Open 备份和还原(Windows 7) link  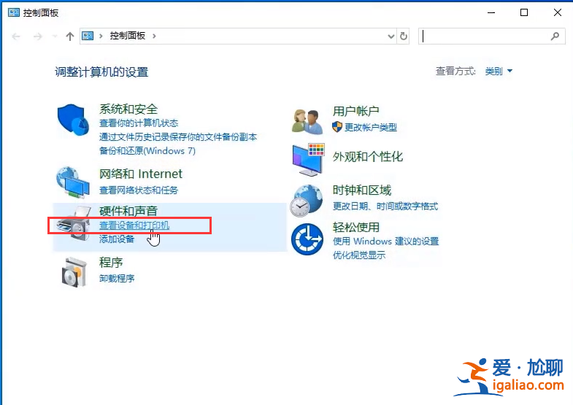[x=147, y=151]
